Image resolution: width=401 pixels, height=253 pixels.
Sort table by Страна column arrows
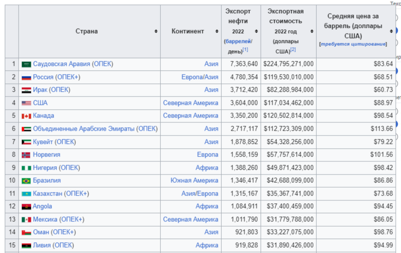(156, 31)
